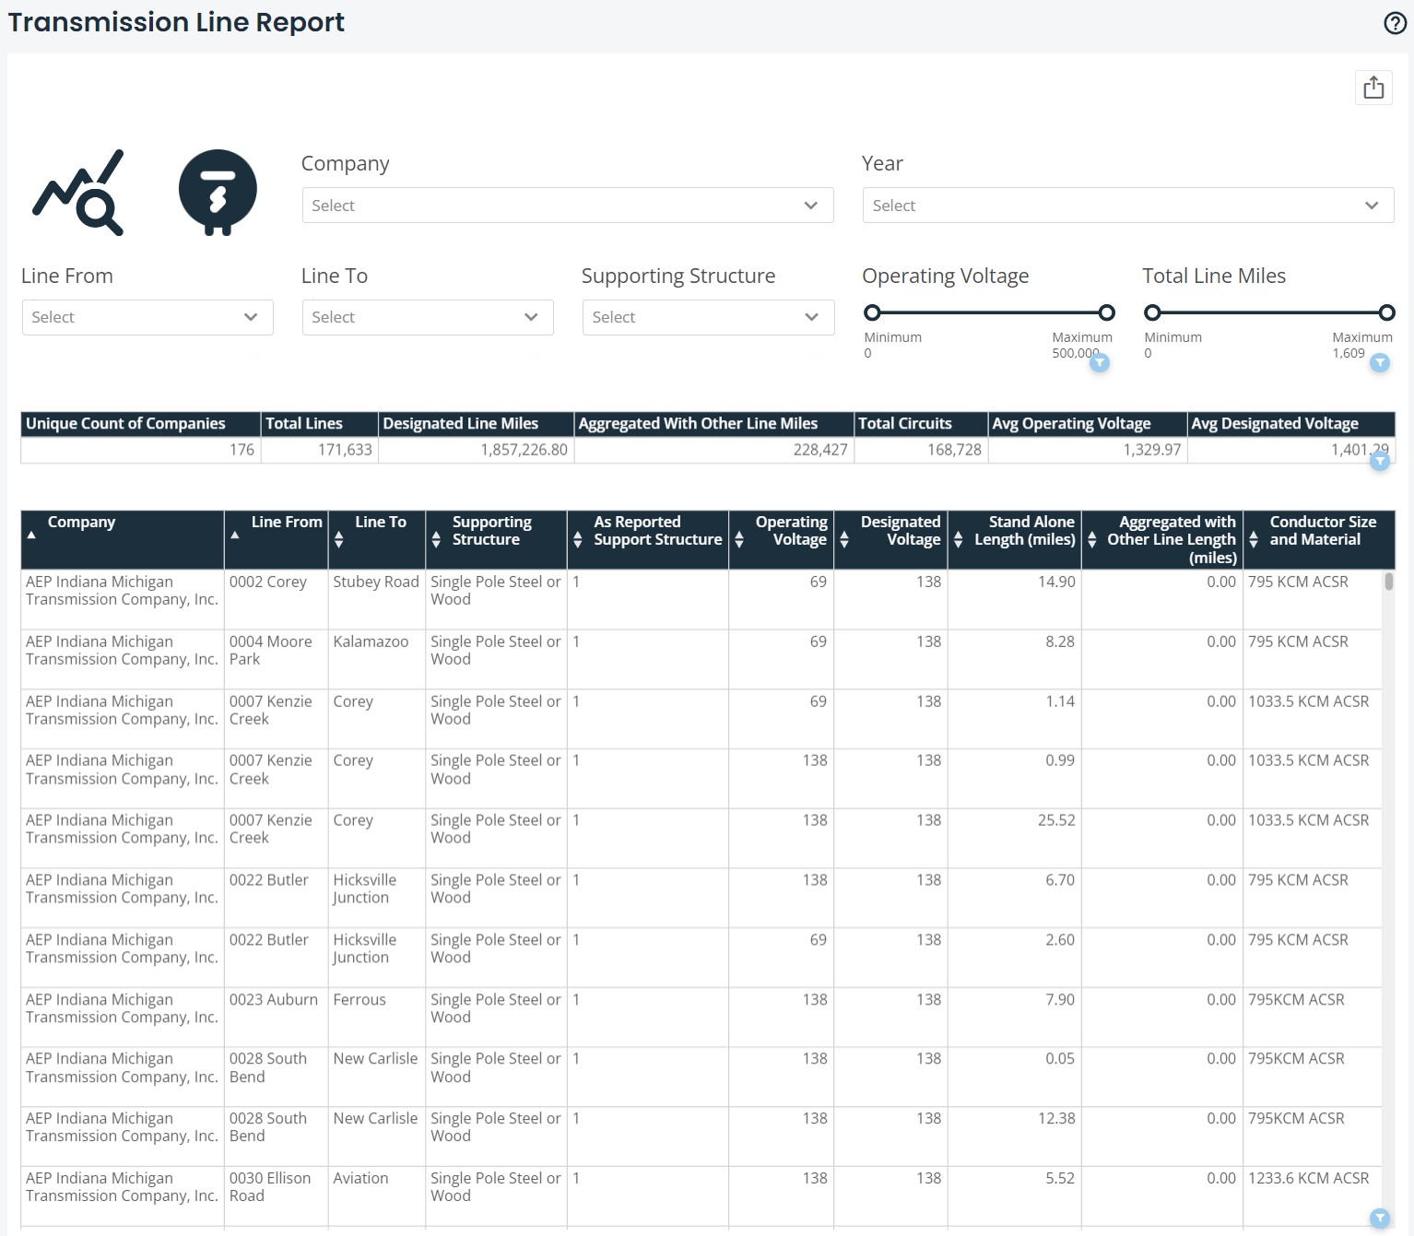
Task: Select the '0004 Moore Park' cell
Action: click(276, 660)
